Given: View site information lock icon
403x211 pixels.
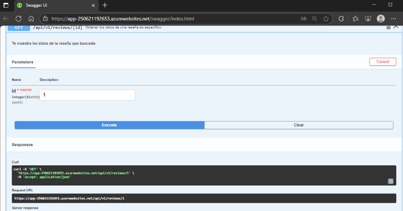Looking at the screenshot, I should click(x=45, y=19).
